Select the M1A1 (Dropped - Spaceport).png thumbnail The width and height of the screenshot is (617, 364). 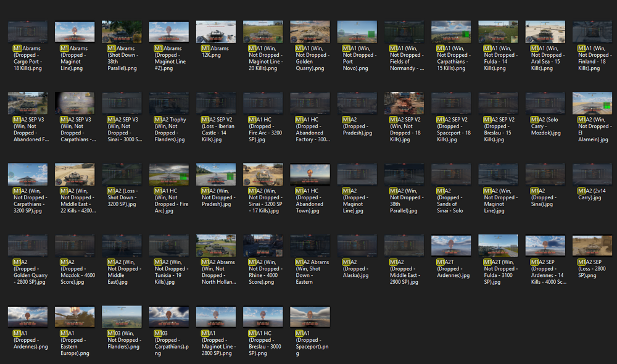pyautogui.click(x=310, y=316)
